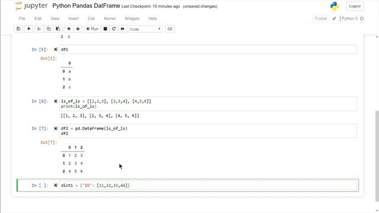Run cell In [6] using its run marker
The image size is (379, 213).
pos(56,101)
